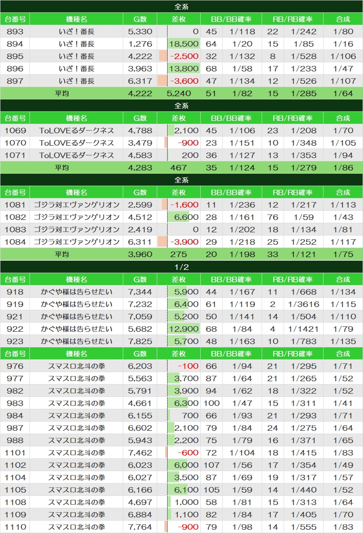The image size is (363, 533).
Task: Select average difference value 467
Action: click(179, 168)
